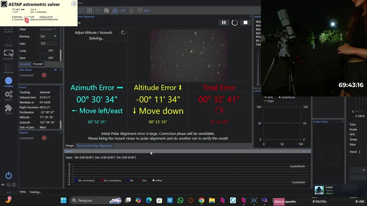
Task: Collapse the sidebar with the << arrows
Action: click(9, 192)
